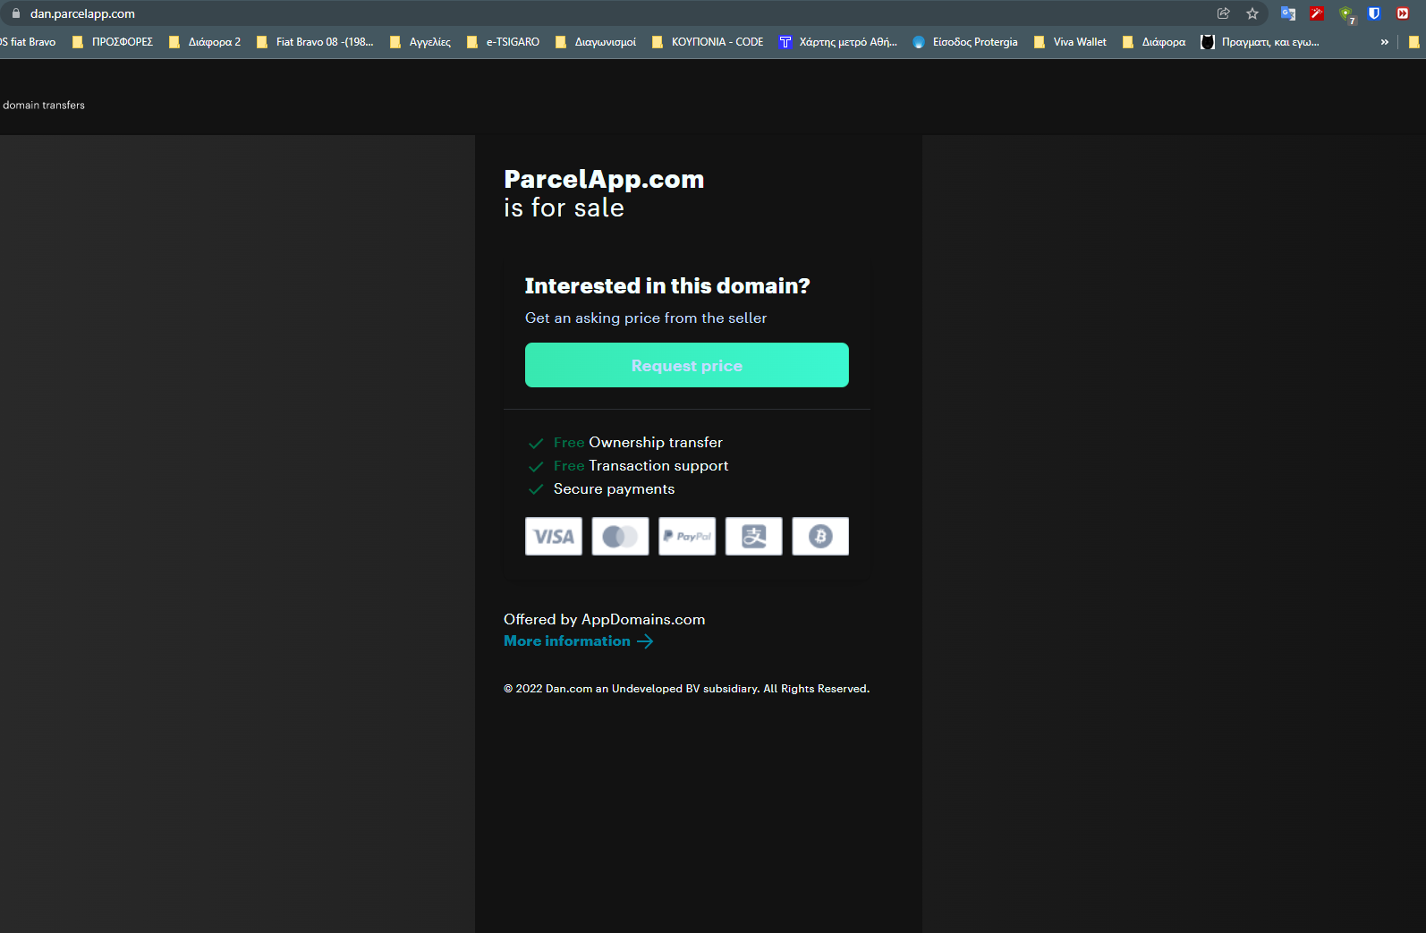Click the 2022 Dan.com copyright notice
Viewport: 1426px width, 933px height.
(686, 689)
